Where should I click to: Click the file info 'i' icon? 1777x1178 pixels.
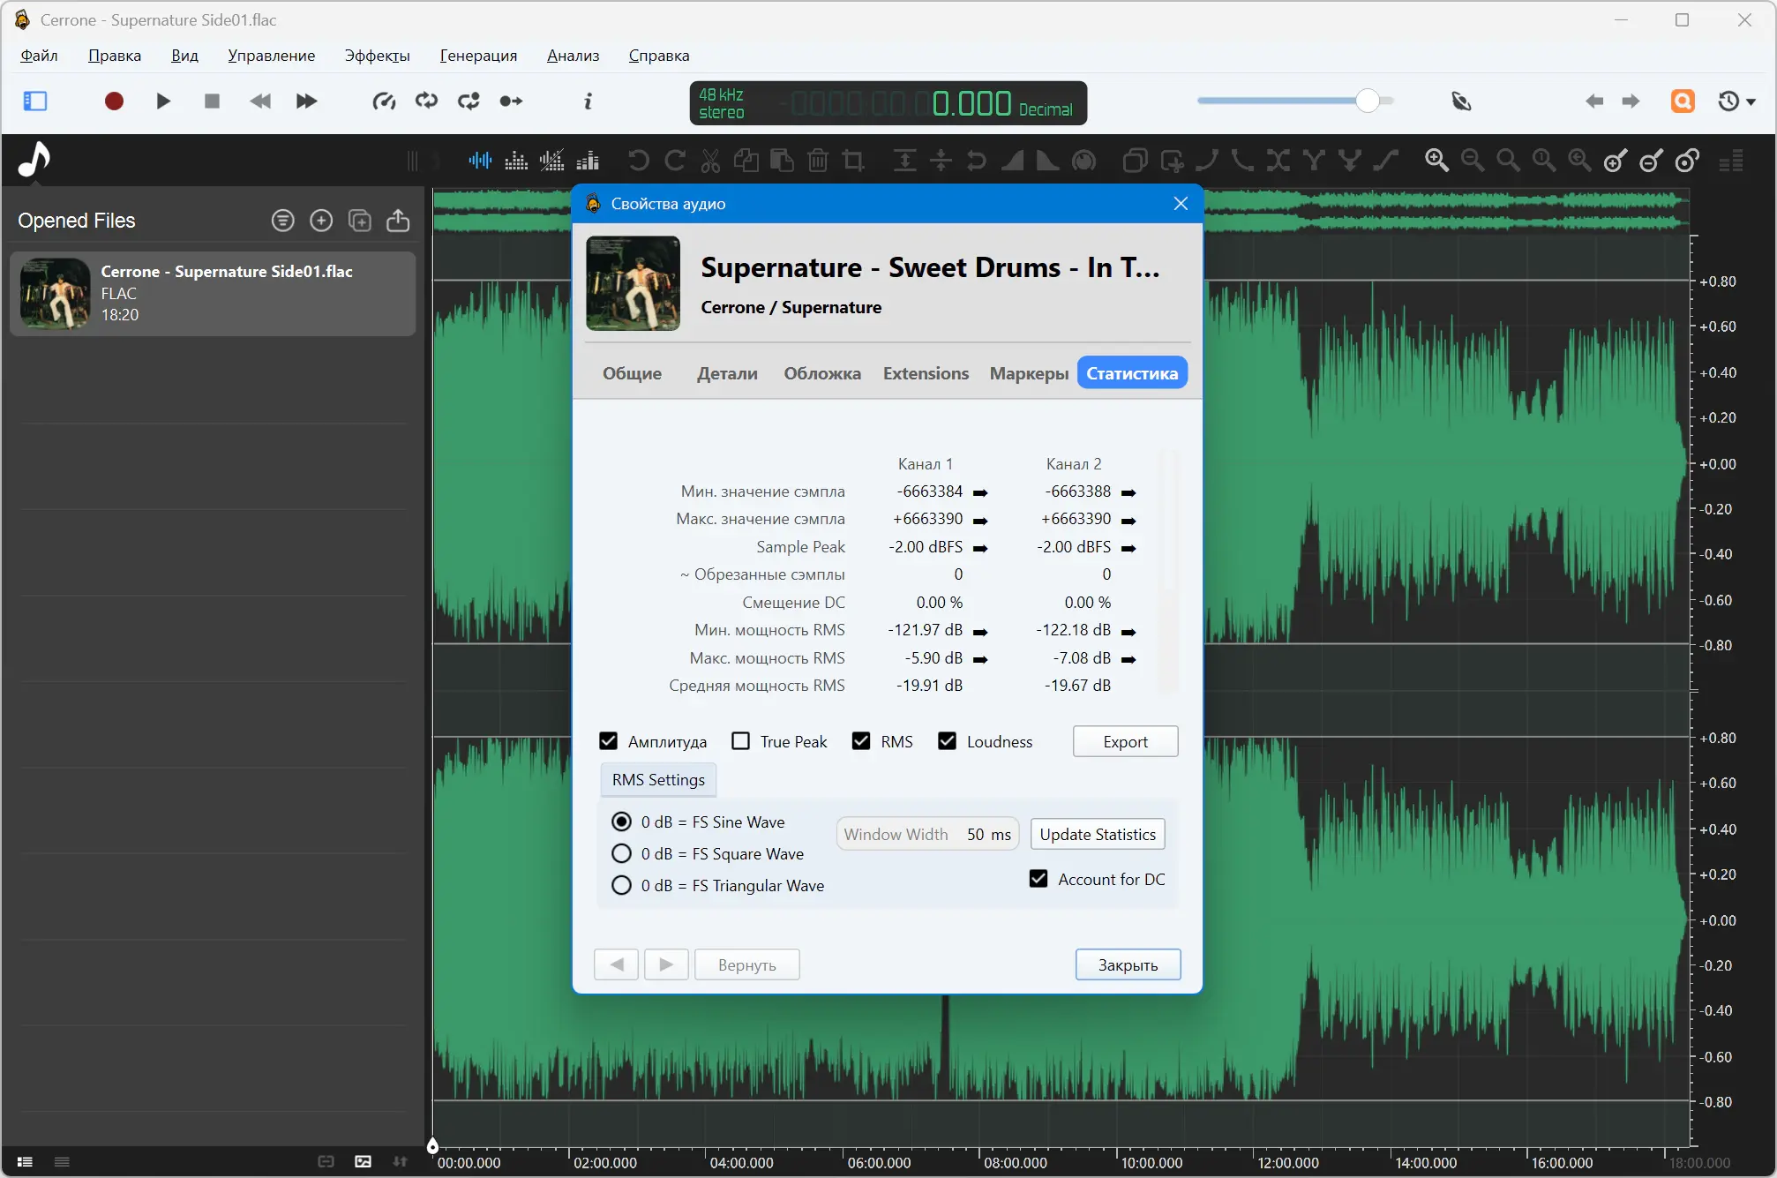tap(588, 101)
